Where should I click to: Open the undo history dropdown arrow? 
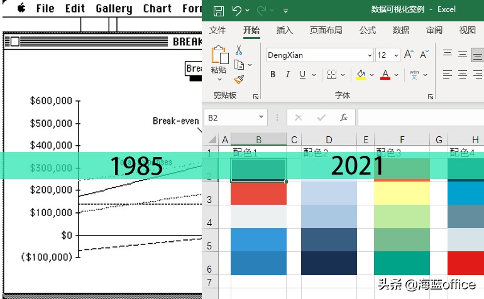pyautogui.click(x=248, y=11)
